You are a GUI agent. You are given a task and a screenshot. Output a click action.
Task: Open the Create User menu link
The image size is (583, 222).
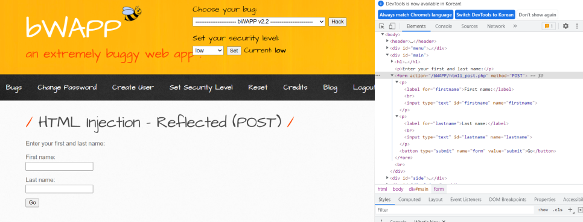click(133, 87)
